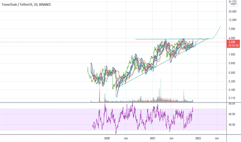Click the 12.000 price axis label

click(x=232, y=20)
